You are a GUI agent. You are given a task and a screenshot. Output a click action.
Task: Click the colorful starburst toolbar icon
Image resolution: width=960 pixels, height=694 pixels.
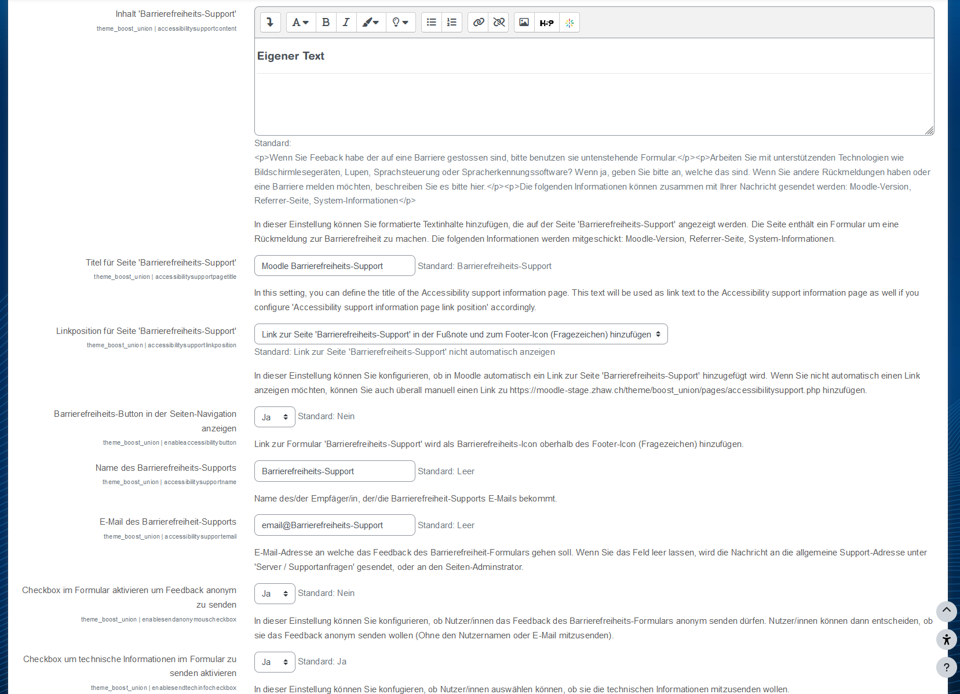pyautogui.click(x=570, y=23)
